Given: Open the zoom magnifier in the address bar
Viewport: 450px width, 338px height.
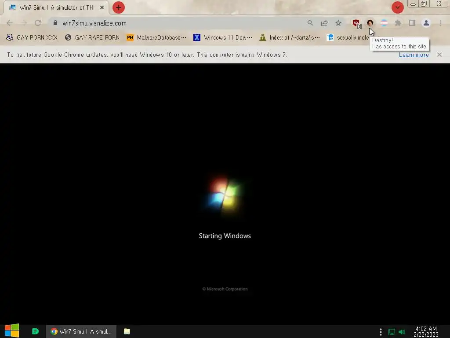Looking at the screenshot, I should [310, 23].
